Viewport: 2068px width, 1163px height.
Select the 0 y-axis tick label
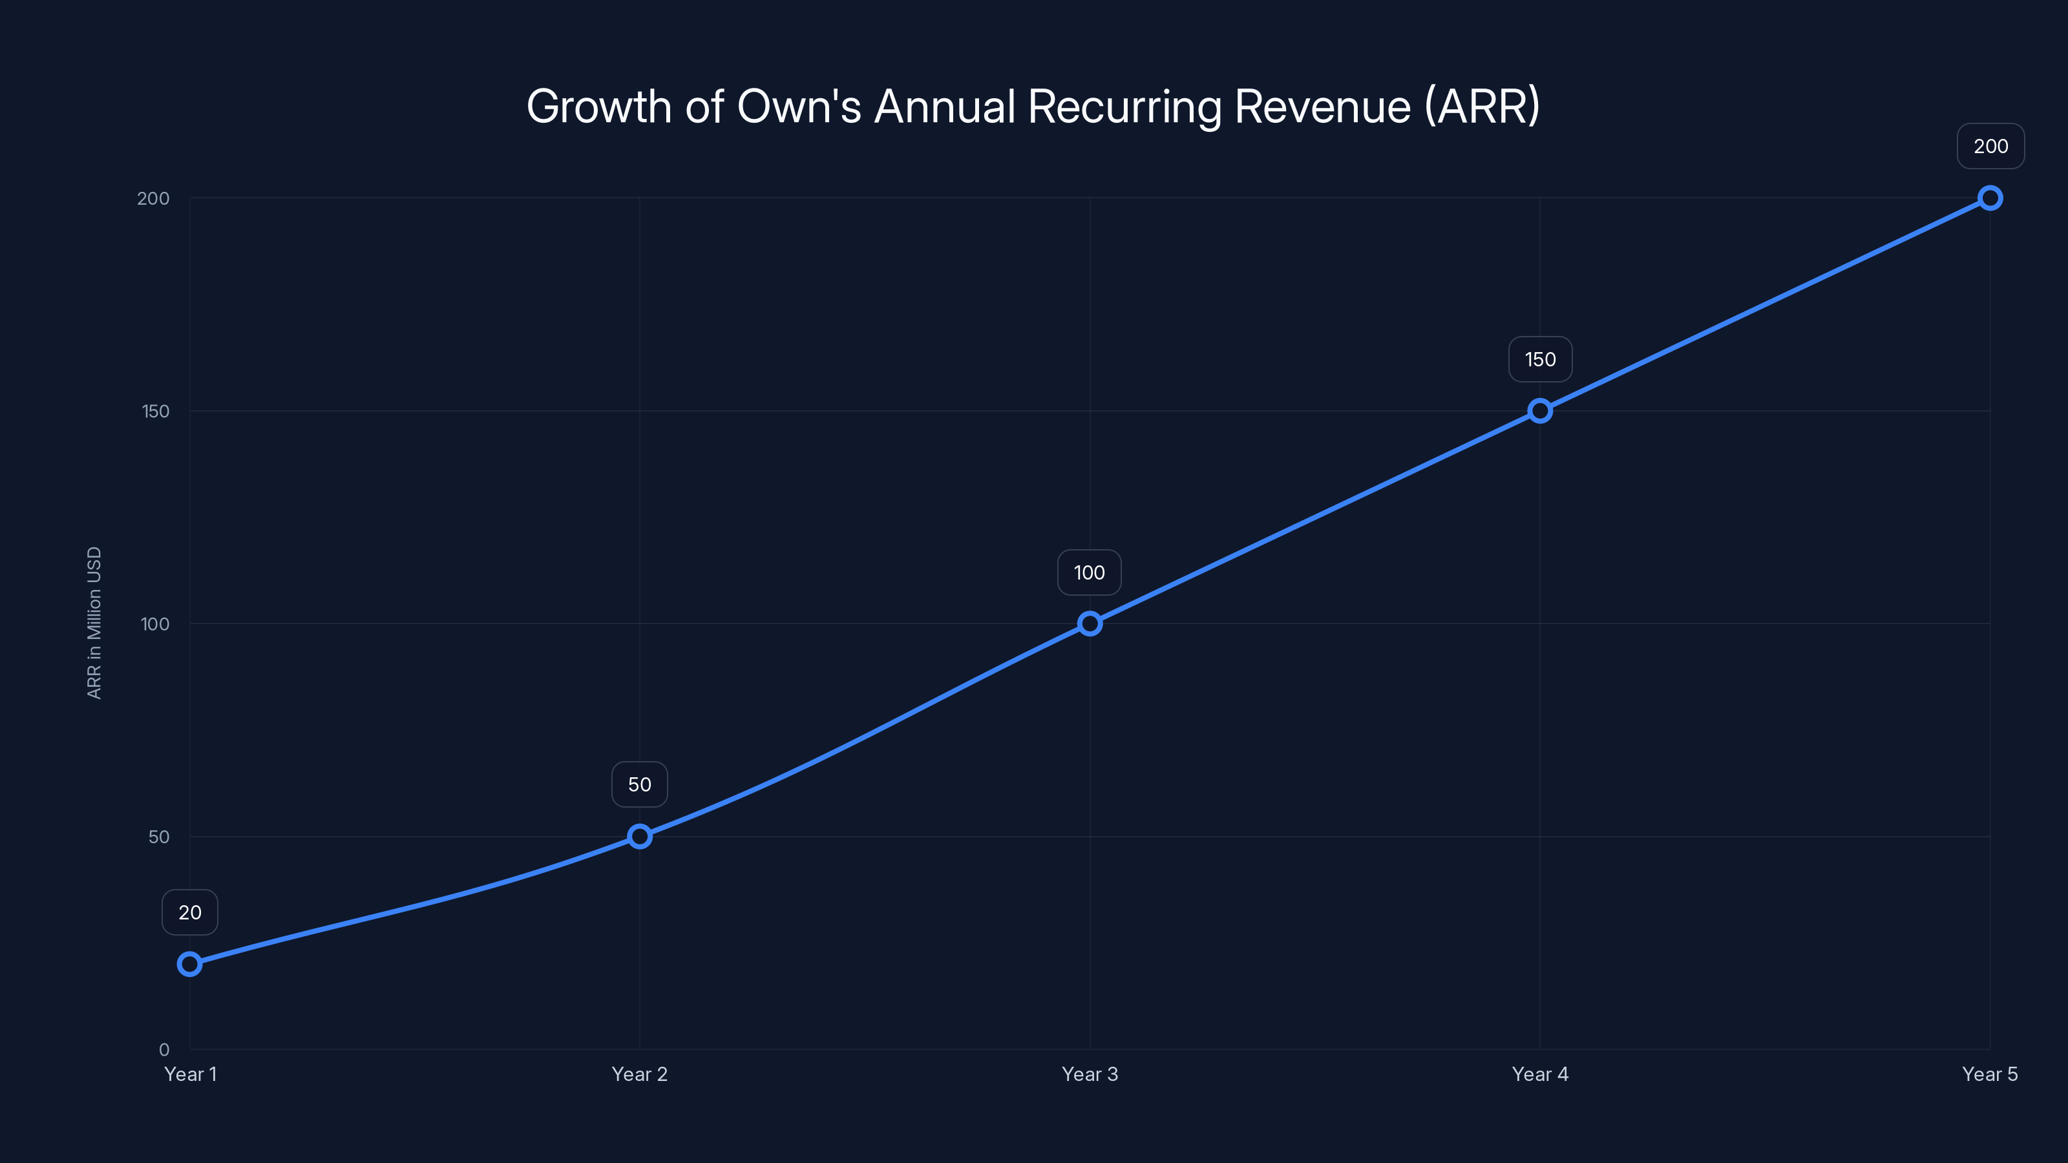(166, 1048)
